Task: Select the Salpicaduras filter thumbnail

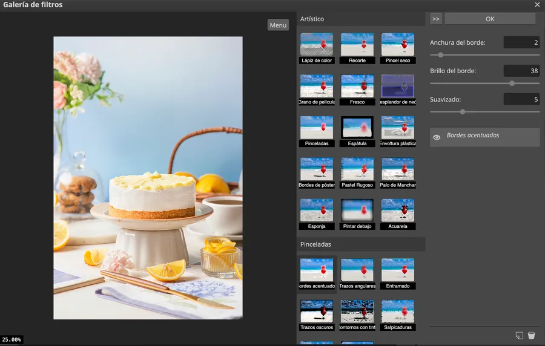Action: click(x=398, y=315)
